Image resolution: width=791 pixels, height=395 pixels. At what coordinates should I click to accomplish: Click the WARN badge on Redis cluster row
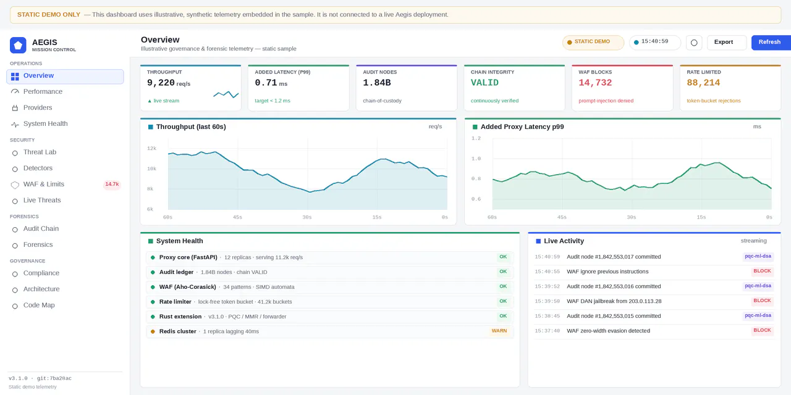pyautogui.click(x=499, y=331)
